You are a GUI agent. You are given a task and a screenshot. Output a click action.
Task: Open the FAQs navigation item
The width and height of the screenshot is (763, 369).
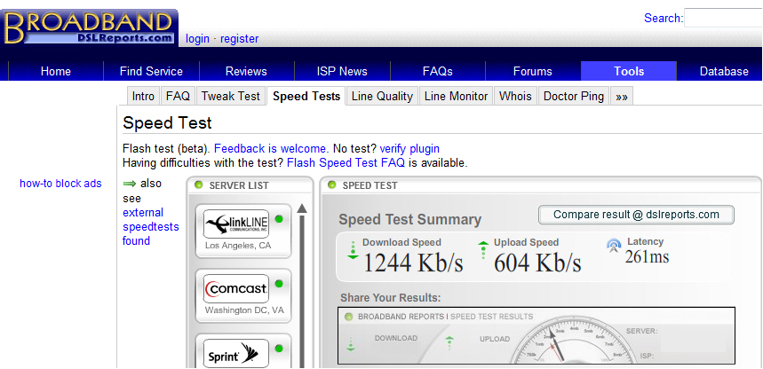(438, 72)
